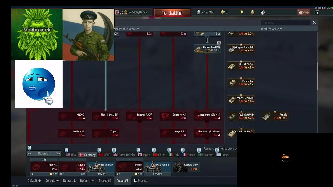Click the marker pin above USA flag
Screen dimensions: 333x187
[x=66, y=150]
